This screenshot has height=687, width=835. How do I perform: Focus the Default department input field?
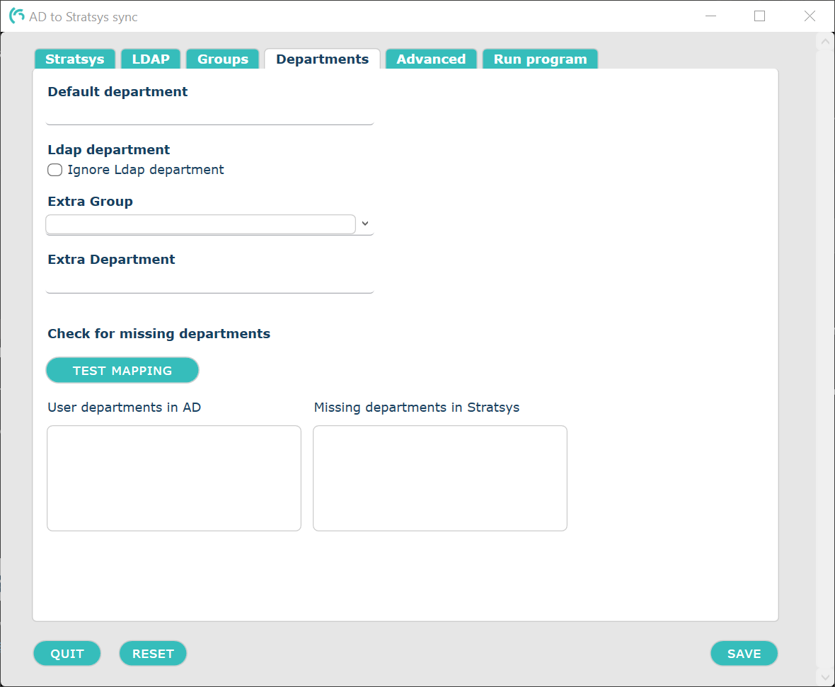click(210, 115)
